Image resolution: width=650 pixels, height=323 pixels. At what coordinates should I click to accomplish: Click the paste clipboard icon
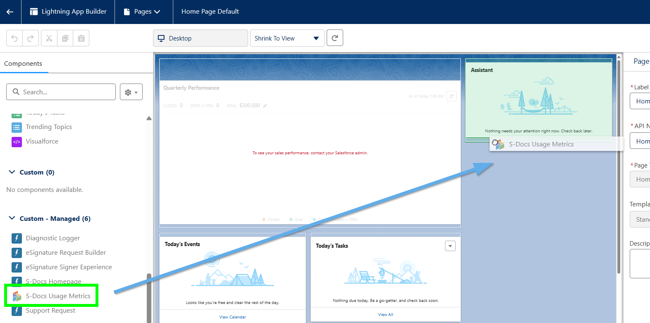coord(81,38)
